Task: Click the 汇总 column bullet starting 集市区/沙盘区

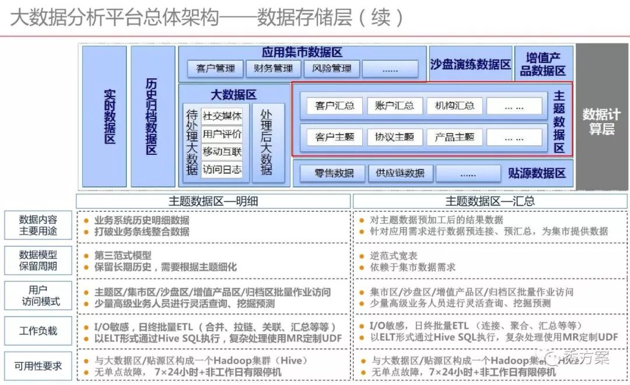Action: pos(472,292)
